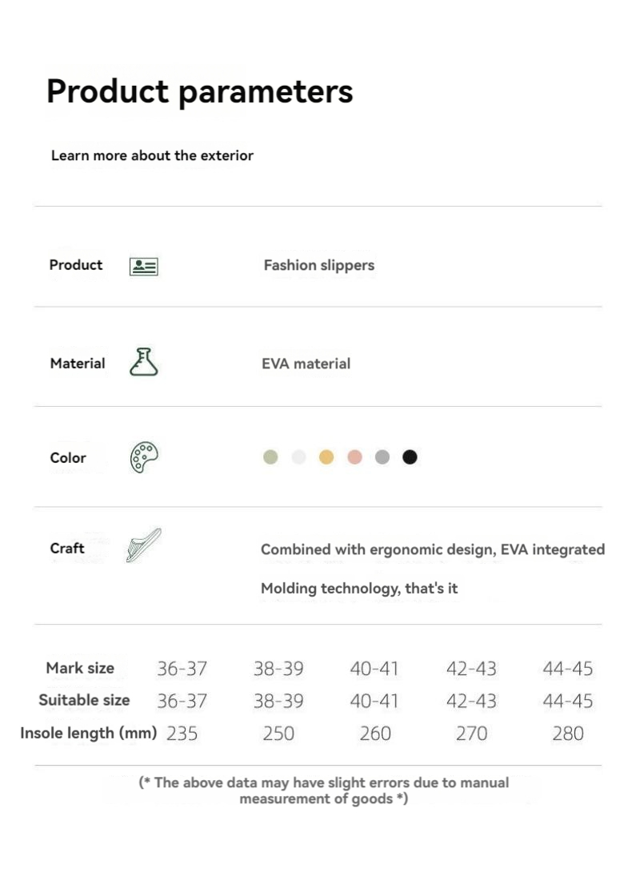
Task: Click the paint palette icon beside Color
Action: (144, 457)
